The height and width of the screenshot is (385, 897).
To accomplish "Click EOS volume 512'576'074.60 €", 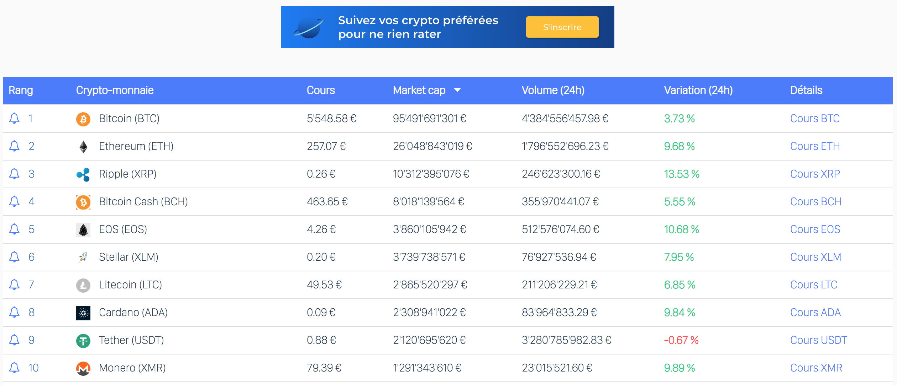I will coord(561,229).
